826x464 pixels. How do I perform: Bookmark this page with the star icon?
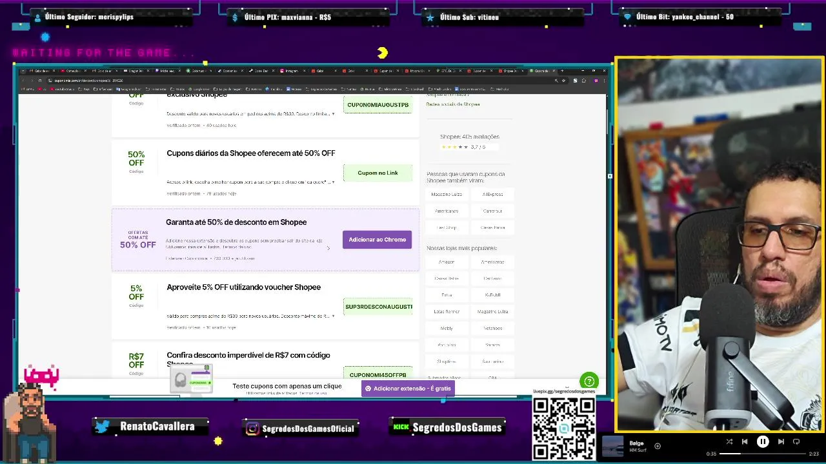click(x=565, y=81)
